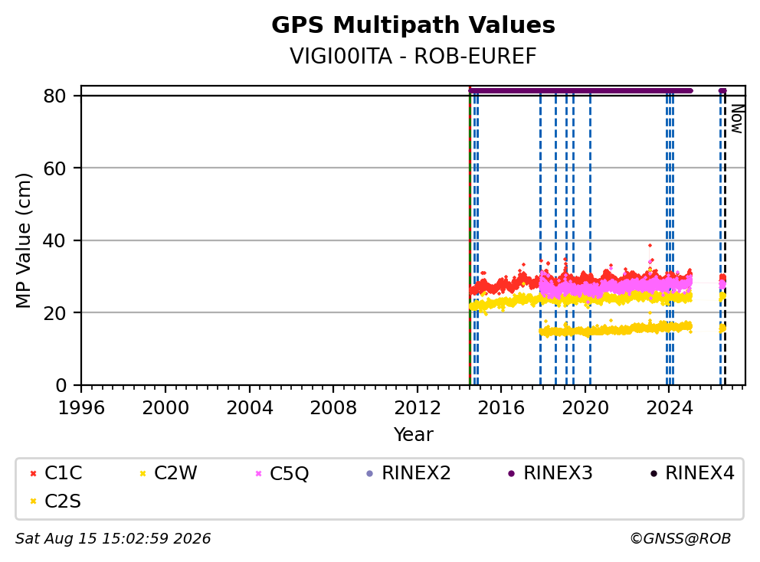
Task: Select the RINEX3 legend label
Action: click(x=558, y=473)
